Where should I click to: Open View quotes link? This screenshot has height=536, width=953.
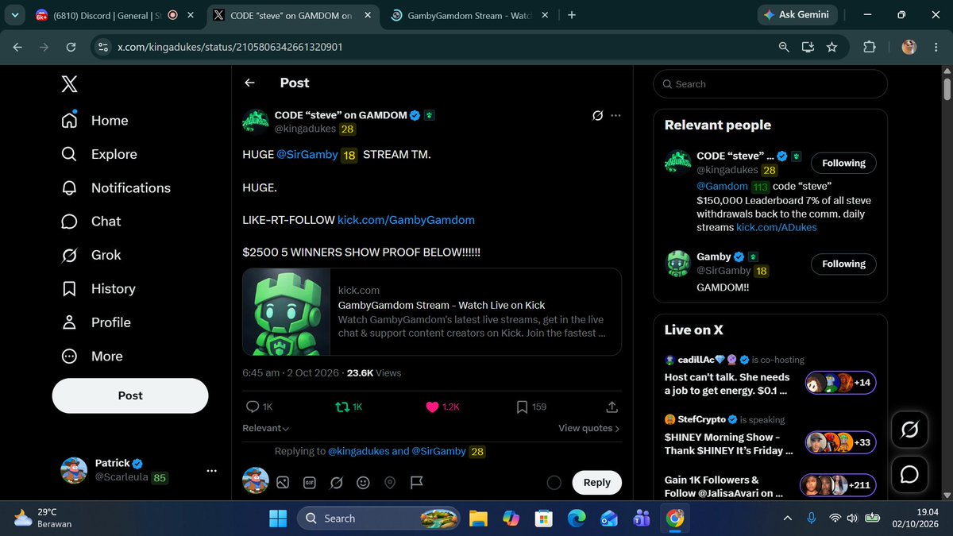pyautogui.click(x=589, y=428)
